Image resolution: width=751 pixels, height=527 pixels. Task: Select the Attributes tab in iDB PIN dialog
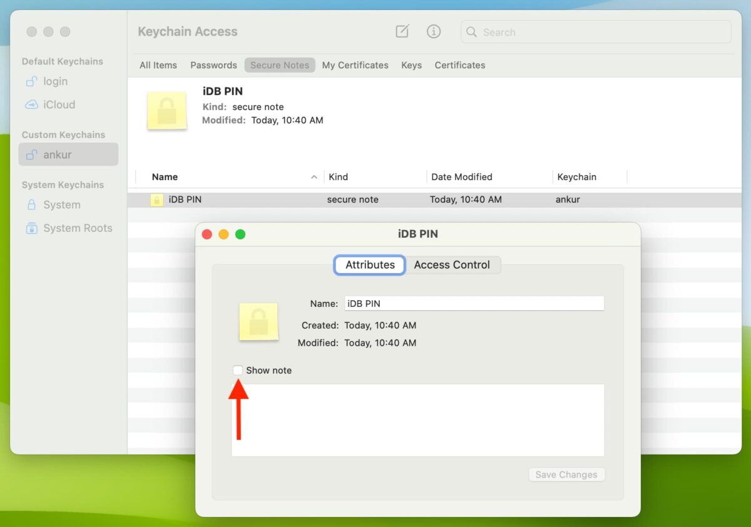point(370,264)
